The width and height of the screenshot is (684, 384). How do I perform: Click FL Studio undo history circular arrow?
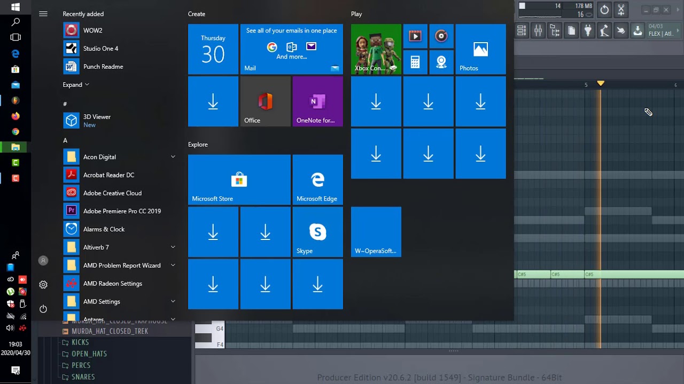(604, 10)
